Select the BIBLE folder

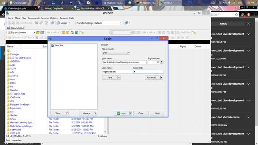13,83
